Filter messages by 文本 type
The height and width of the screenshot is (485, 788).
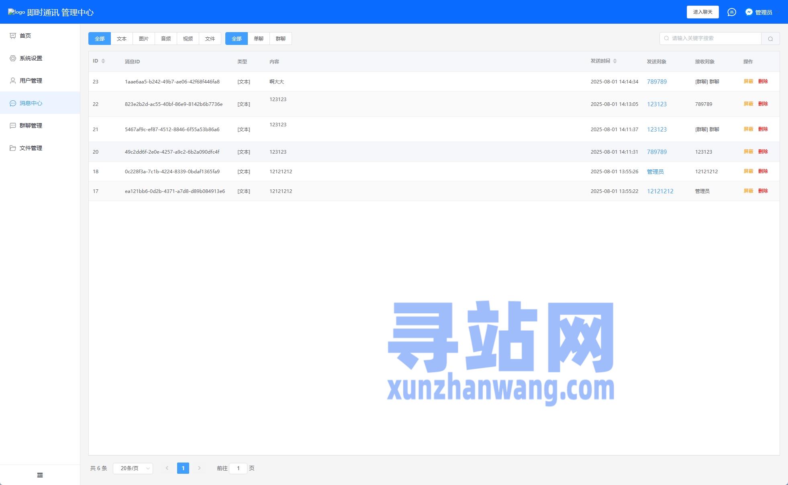point(122,39)
